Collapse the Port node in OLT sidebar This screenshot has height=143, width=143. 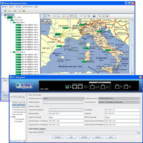click(x=11, y=117)
